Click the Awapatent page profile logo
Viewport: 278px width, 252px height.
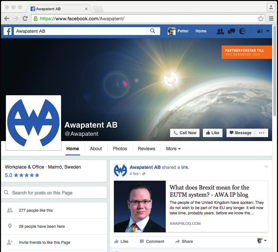pyautogui.click(x=33, y=123)
